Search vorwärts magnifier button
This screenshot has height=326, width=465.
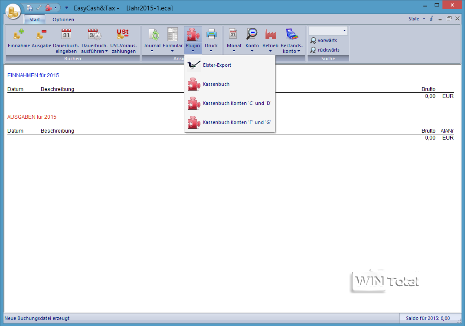(x=324, y=41)
